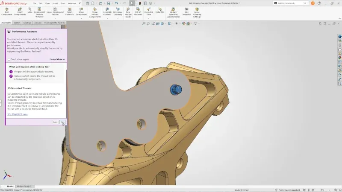Open the Help question mark icon

[x=319, y=3]
